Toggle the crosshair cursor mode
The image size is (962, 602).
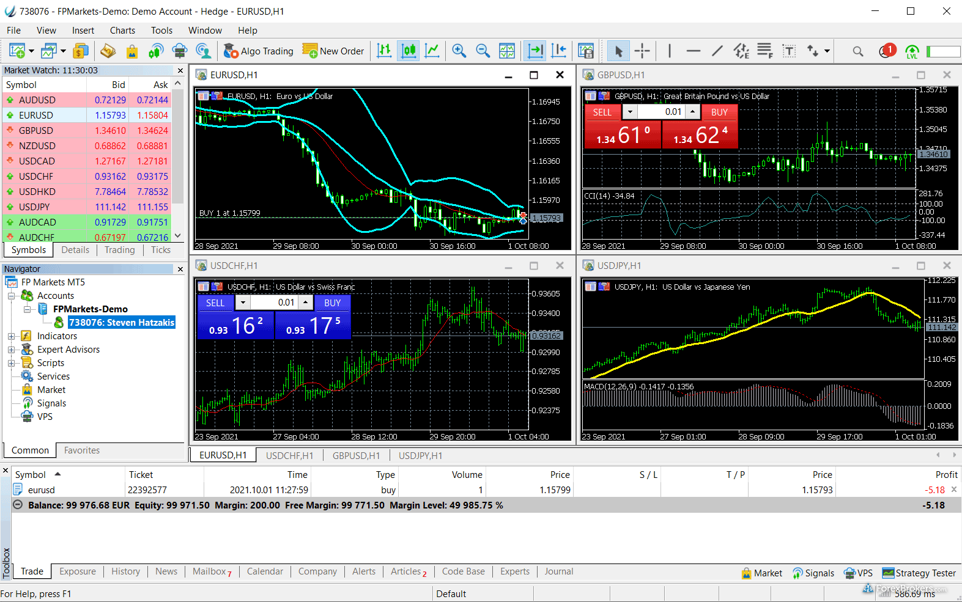pyautogui.click(x=642, y=51)
